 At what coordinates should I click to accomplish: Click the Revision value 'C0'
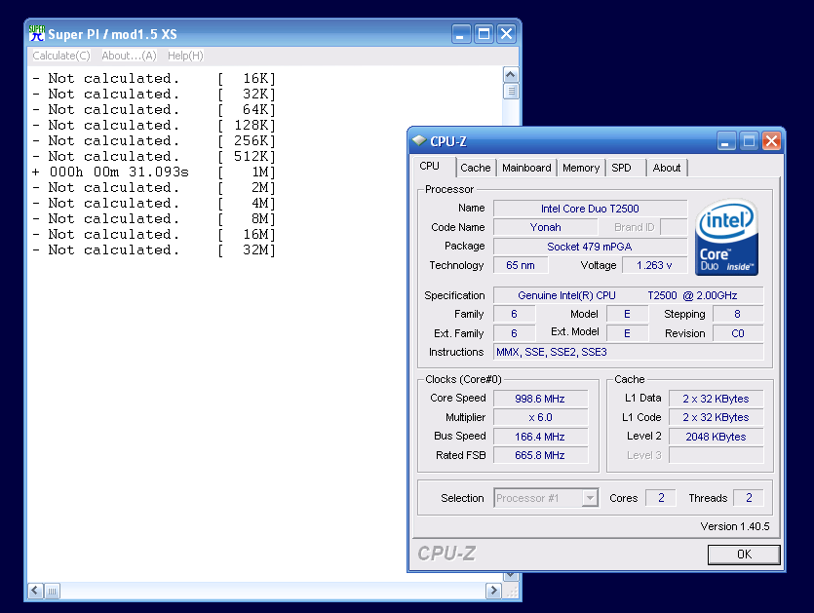click(x=738, y=333)
